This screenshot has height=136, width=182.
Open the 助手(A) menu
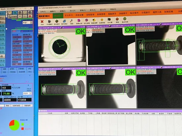point(93,10)
